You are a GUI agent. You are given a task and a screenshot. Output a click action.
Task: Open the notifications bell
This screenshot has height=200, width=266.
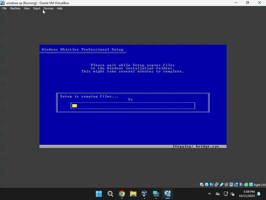(259, 194)
